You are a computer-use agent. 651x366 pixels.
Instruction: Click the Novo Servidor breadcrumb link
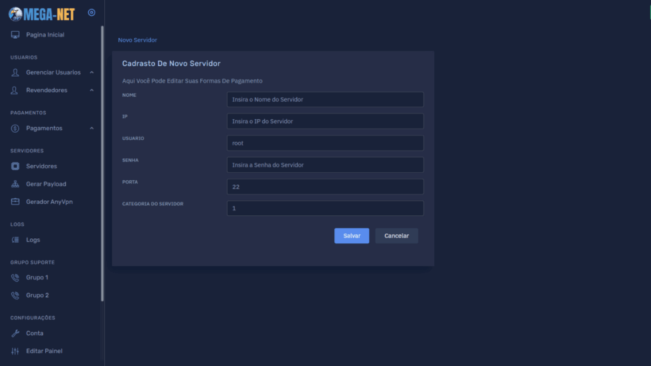pos(137,40)
